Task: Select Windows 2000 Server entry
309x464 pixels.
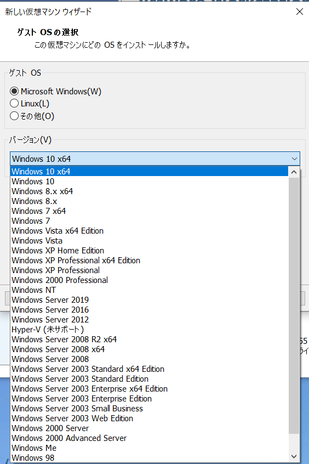Action: click(x=150, y=428)
